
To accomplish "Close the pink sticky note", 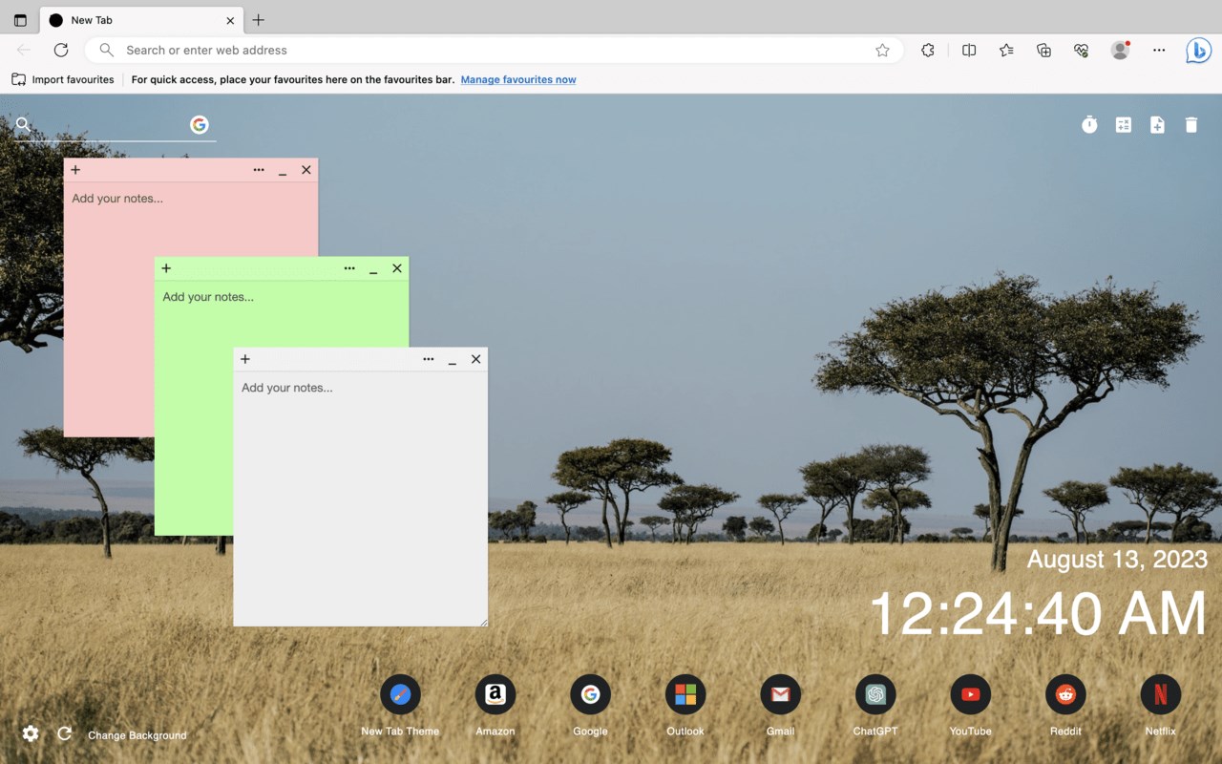I will tap(306, 170).
